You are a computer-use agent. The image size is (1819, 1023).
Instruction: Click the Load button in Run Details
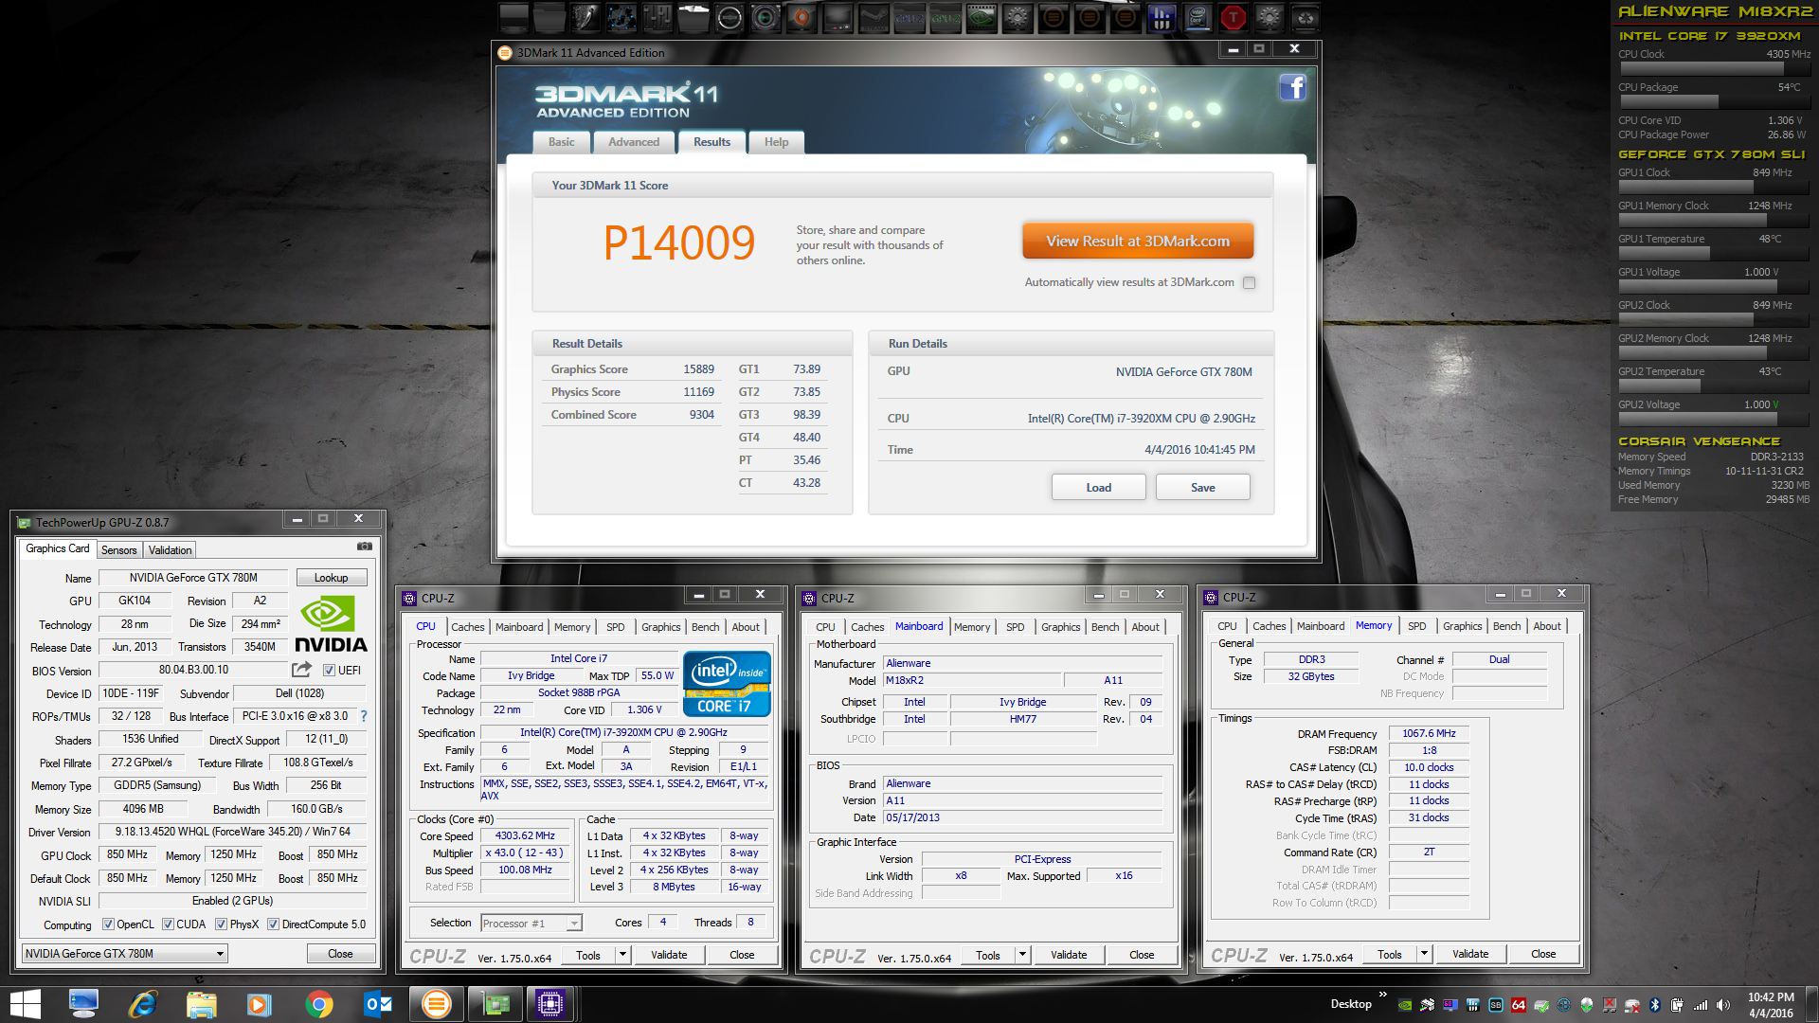(x=1098, y=487)
